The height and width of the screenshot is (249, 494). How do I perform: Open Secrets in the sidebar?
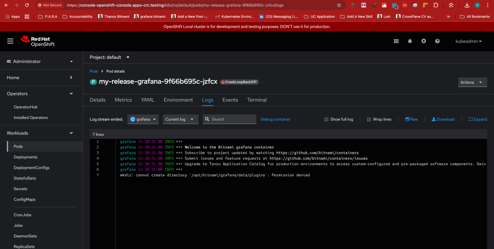[x=20, y=189]
